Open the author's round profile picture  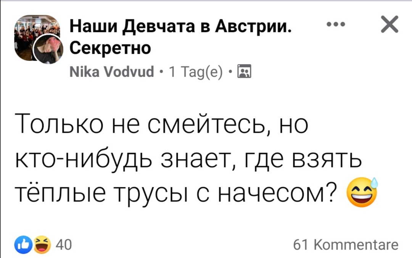coord(47,47)
